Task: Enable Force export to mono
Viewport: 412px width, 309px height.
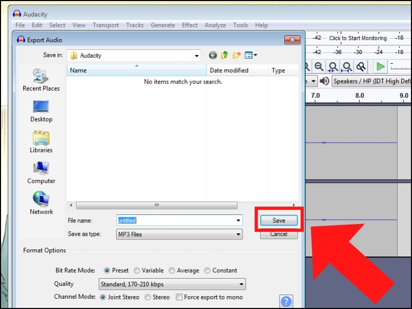Action: click(x=179, y=297)
